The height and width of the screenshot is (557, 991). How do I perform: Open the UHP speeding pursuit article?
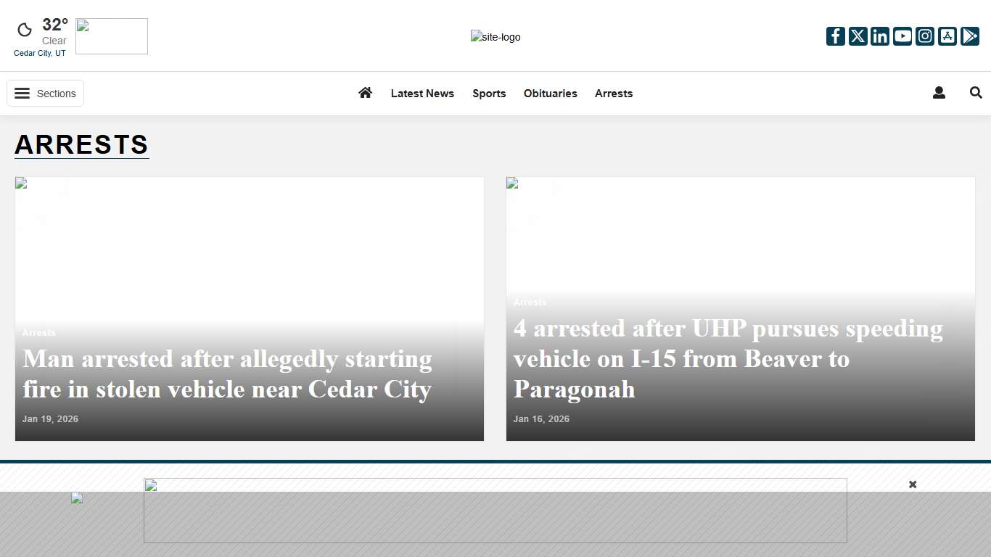coord(728,358)
